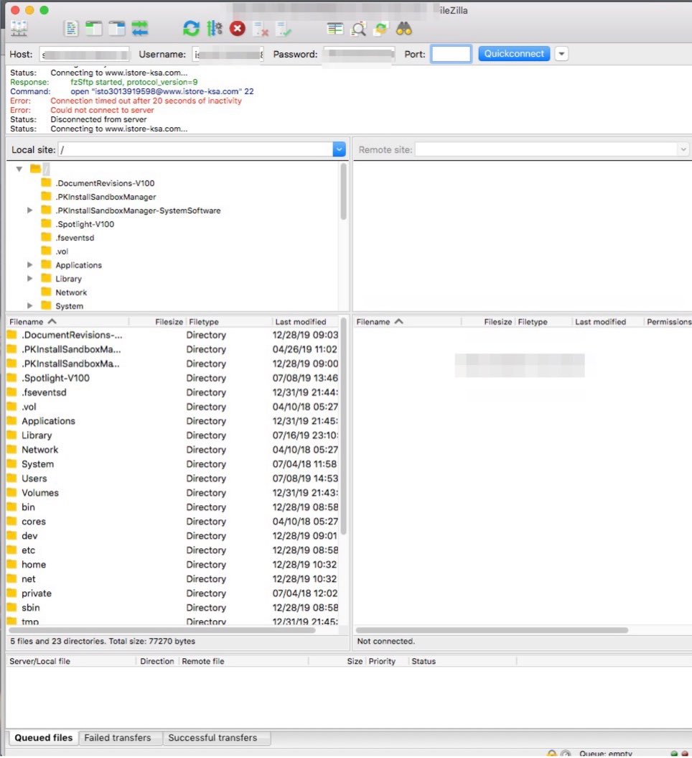Select .fseventsd in the local tree

75,238
